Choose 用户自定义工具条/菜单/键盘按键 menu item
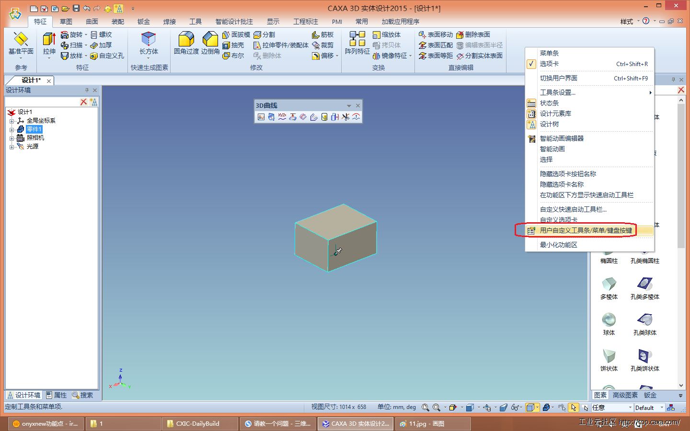This screenshot has height=431, width=690. pyautogui.click(x=589, y=230)
